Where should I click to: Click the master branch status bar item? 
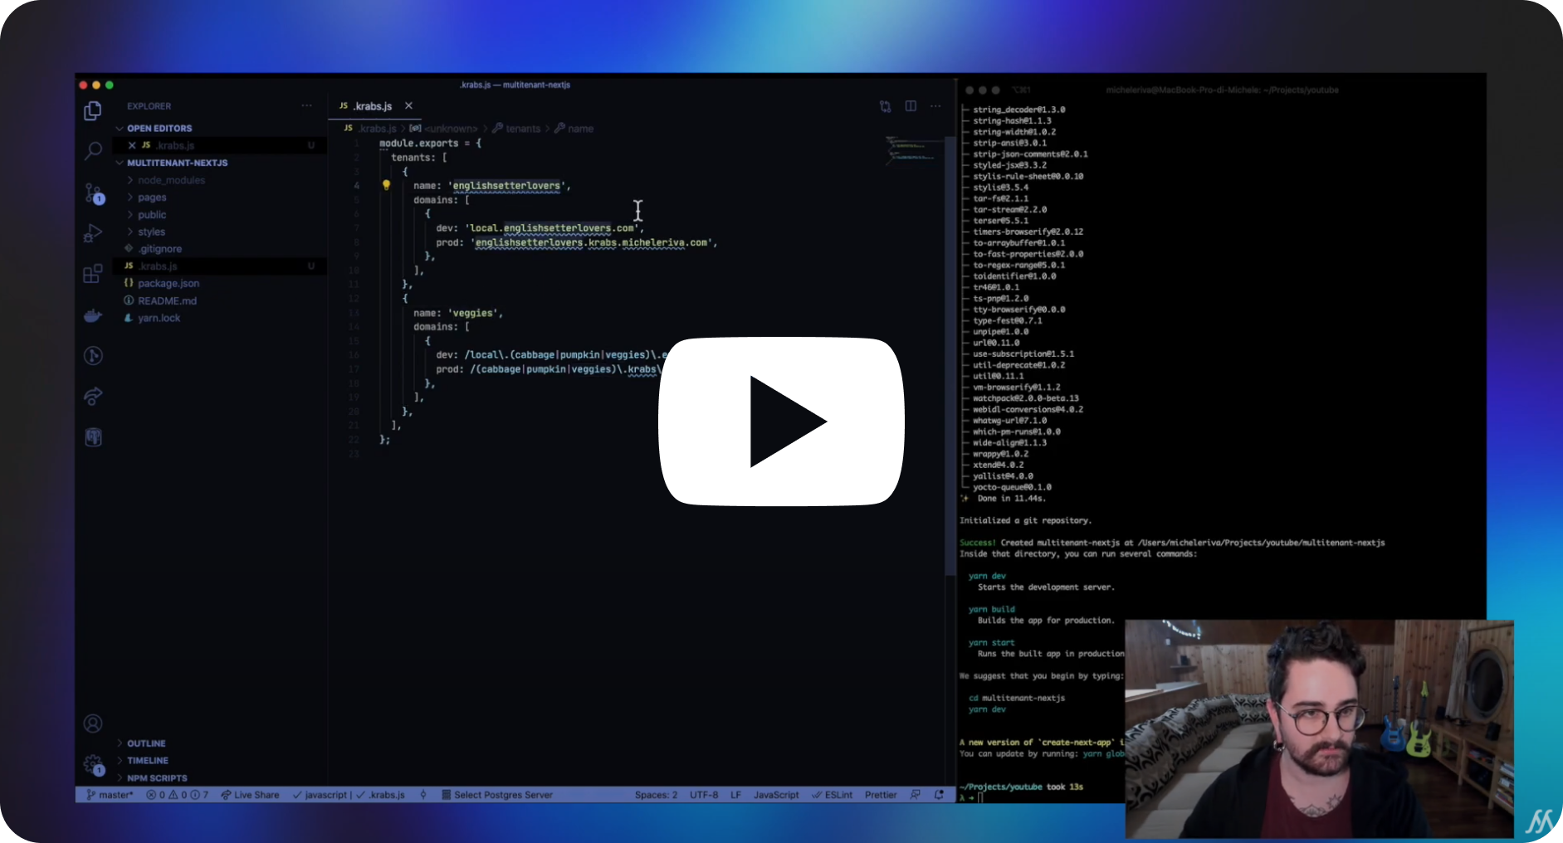pos(110,795)
